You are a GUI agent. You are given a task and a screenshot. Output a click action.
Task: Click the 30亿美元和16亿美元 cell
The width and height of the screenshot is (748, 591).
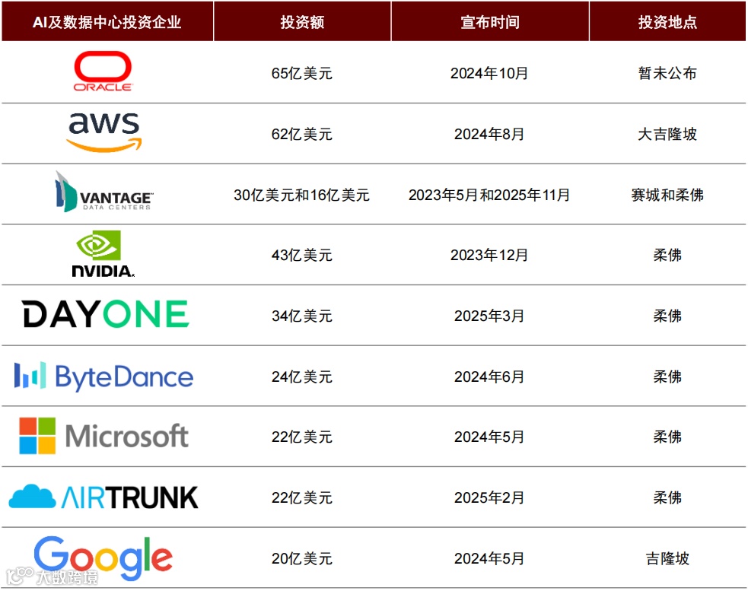point(301,195)
